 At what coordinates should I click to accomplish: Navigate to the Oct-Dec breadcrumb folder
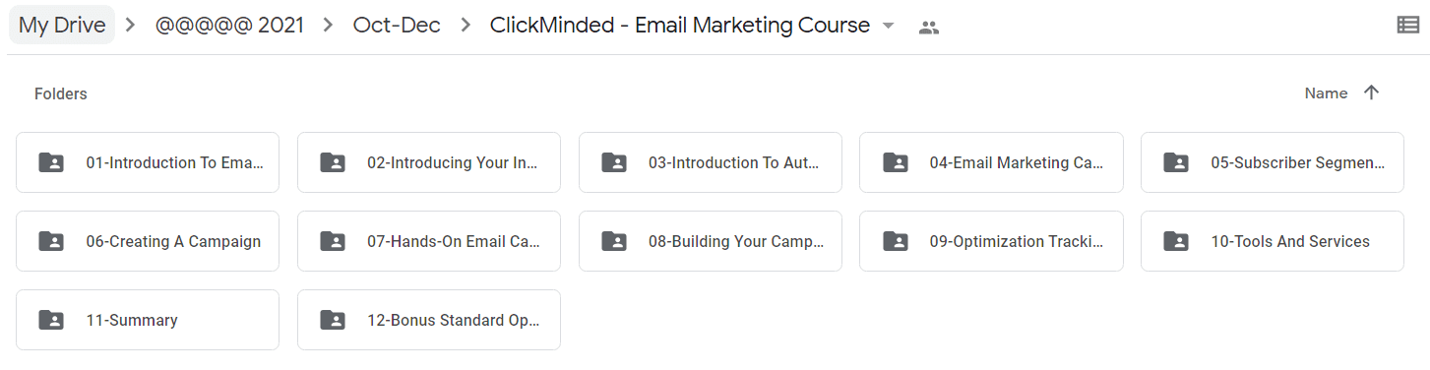coord(399,26)
